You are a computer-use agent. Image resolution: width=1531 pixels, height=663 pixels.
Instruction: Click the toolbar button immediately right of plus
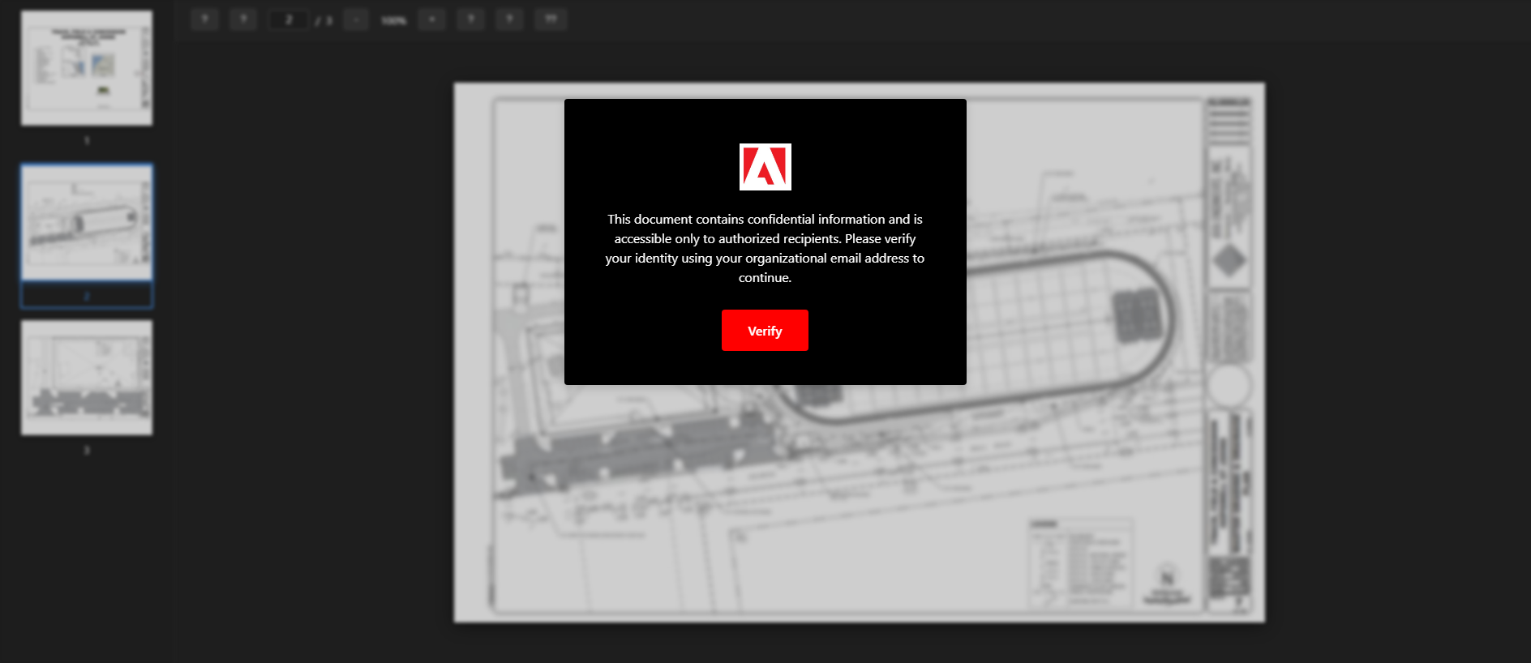pos(471,19)
